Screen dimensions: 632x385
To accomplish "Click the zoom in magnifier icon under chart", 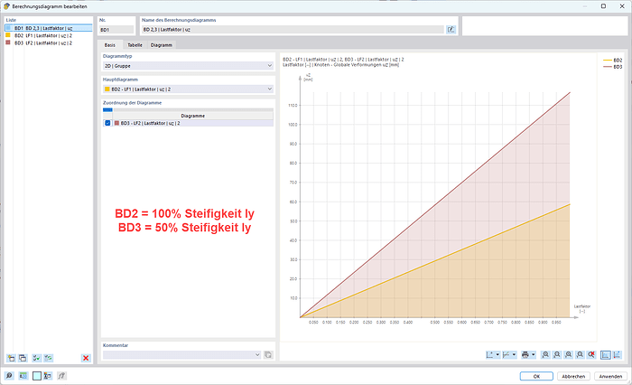I will tap(547, 354).
